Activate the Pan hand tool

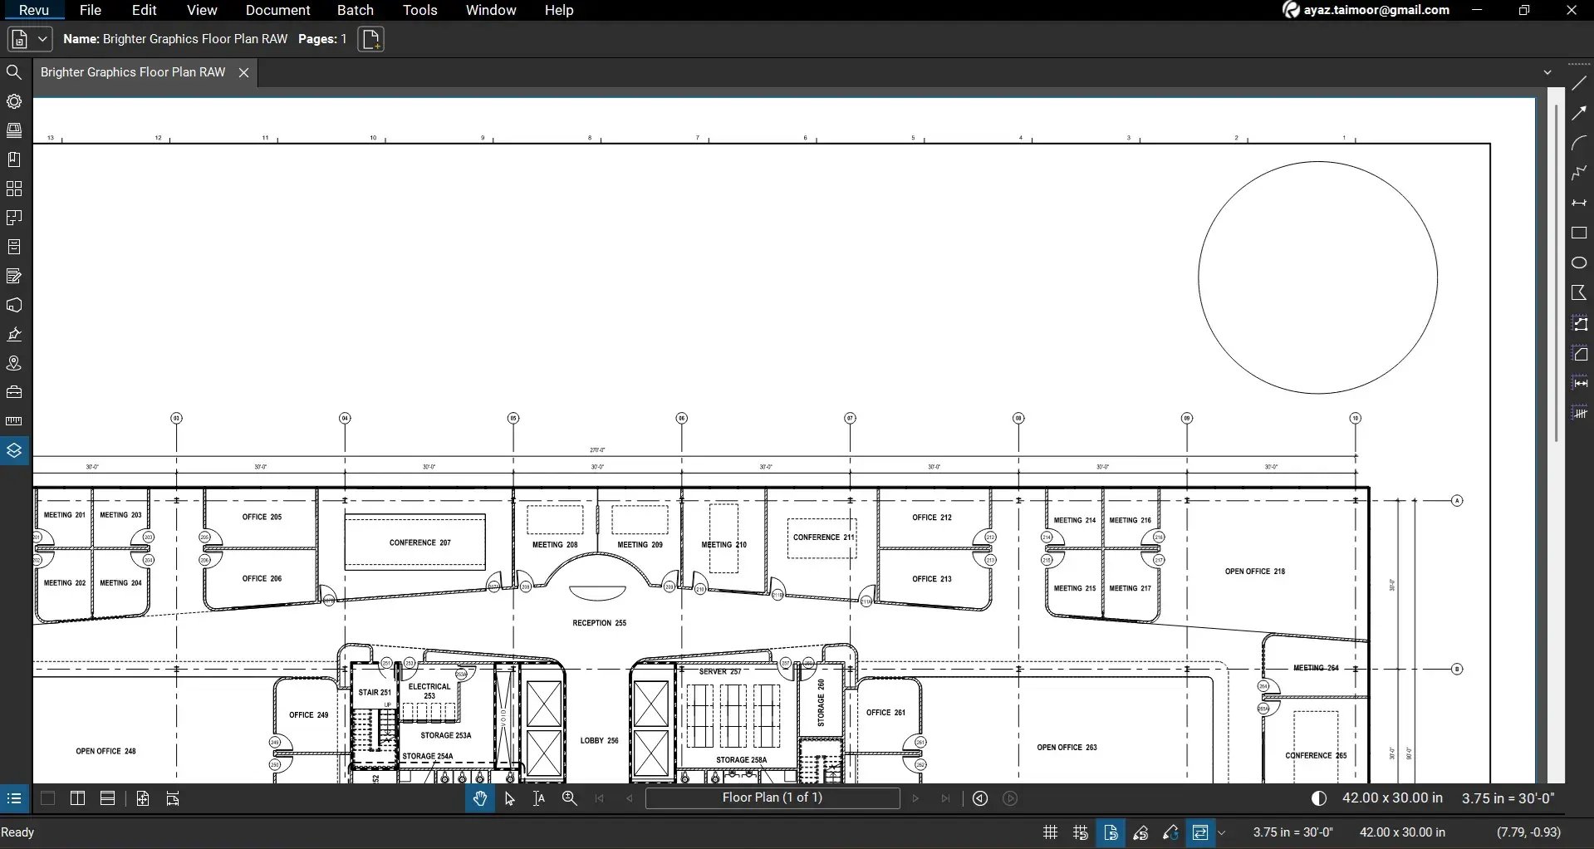[x=479, y=798]
